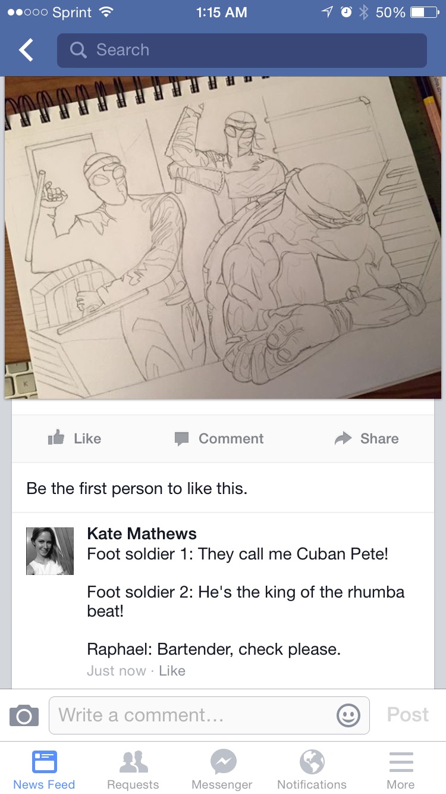Click the Share arrow icon

coord(343,439)
